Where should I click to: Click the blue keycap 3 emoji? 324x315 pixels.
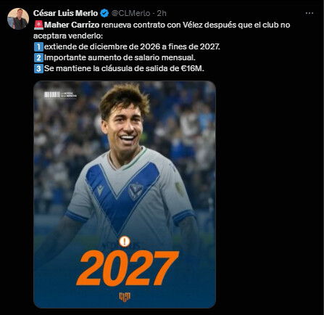[38, 68]
